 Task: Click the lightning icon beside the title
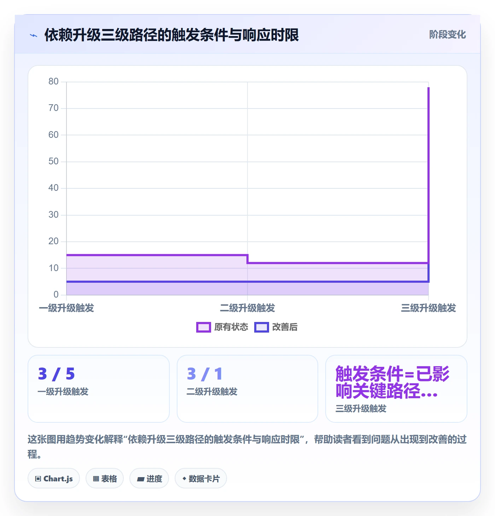(34, 35)
